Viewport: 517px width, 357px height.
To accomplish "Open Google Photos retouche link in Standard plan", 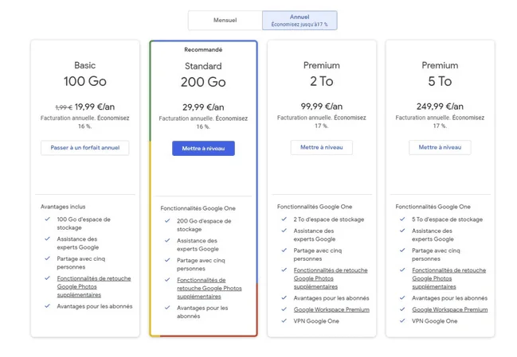I will [x=210, y=289].
